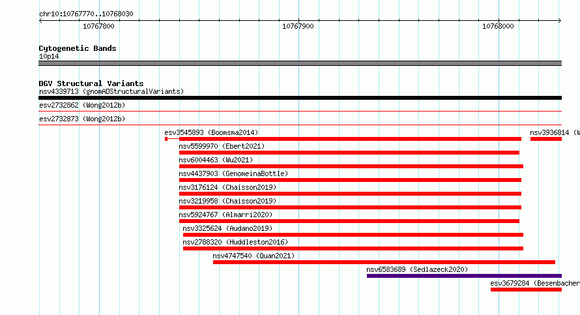
Task: Click the esv3545893 (Boomsma2014) label
Action: click(x=211, y=132)
